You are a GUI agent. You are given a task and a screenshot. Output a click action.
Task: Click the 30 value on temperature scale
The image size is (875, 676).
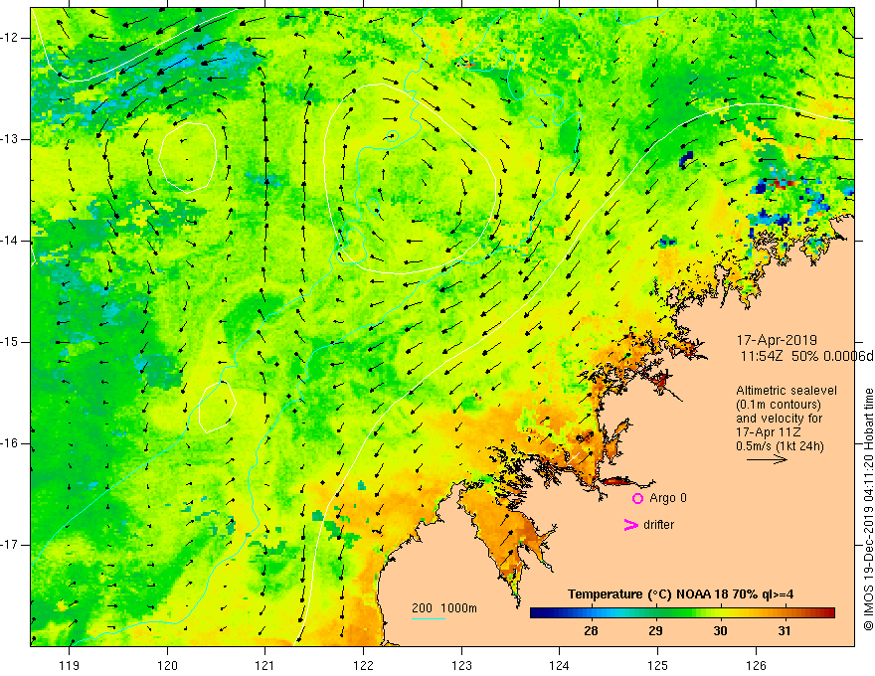pos(721,631)
